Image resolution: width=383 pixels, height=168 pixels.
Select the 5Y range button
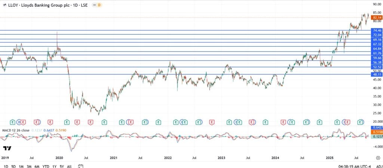(x=62, y=166)
